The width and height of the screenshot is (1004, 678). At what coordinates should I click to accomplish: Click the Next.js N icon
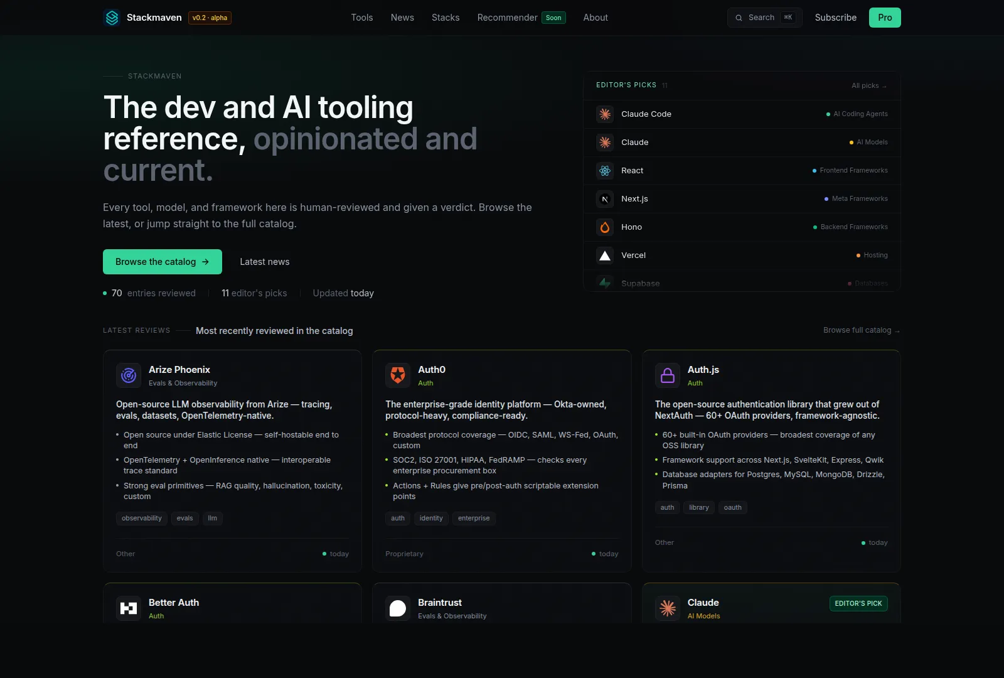point(605,199)
